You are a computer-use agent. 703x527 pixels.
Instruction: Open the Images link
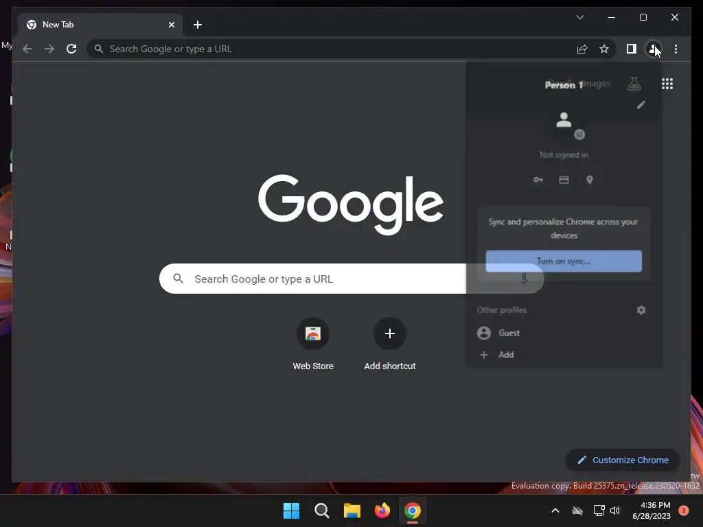tap(596, 84)
